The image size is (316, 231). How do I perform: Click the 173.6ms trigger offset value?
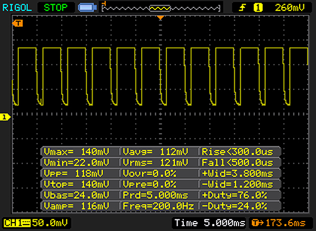[285, 223]
